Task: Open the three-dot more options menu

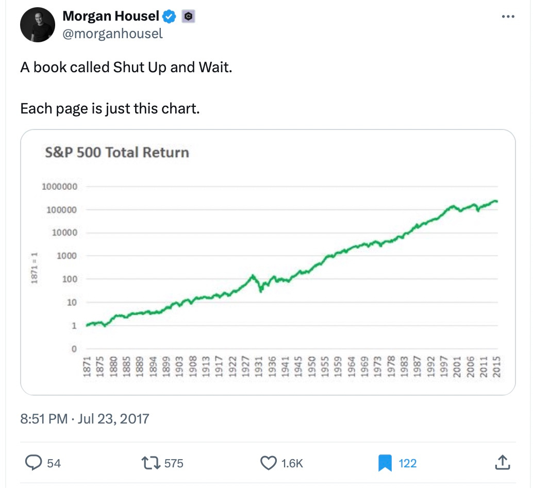Action: tap(508, 17)
